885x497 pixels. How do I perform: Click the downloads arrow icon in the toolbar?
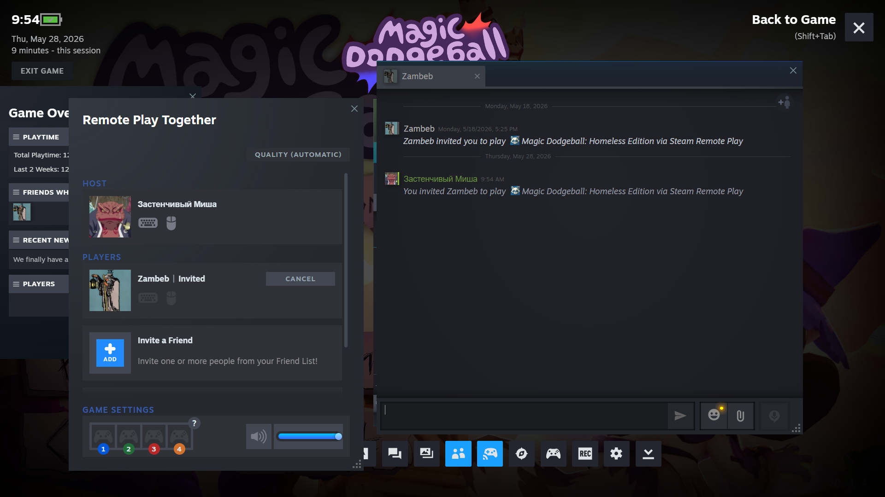click(x=648, y=454)
